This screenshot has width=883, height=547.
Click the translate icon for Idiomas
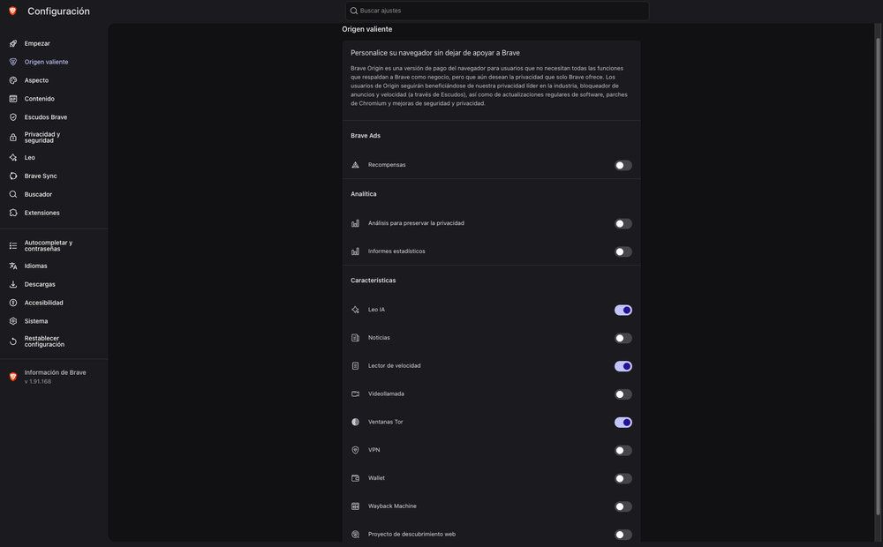pos(13,266)
